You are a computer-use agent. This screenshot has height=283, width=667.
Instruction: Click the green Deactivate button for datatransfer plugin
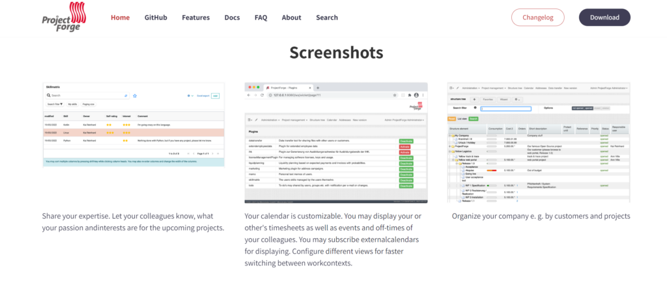pyautogui.click(x=406, y=141)
